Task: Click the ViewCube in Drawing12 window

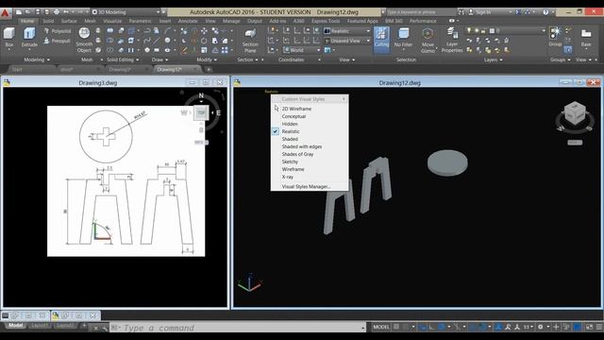Action: [x=575, y=113]
